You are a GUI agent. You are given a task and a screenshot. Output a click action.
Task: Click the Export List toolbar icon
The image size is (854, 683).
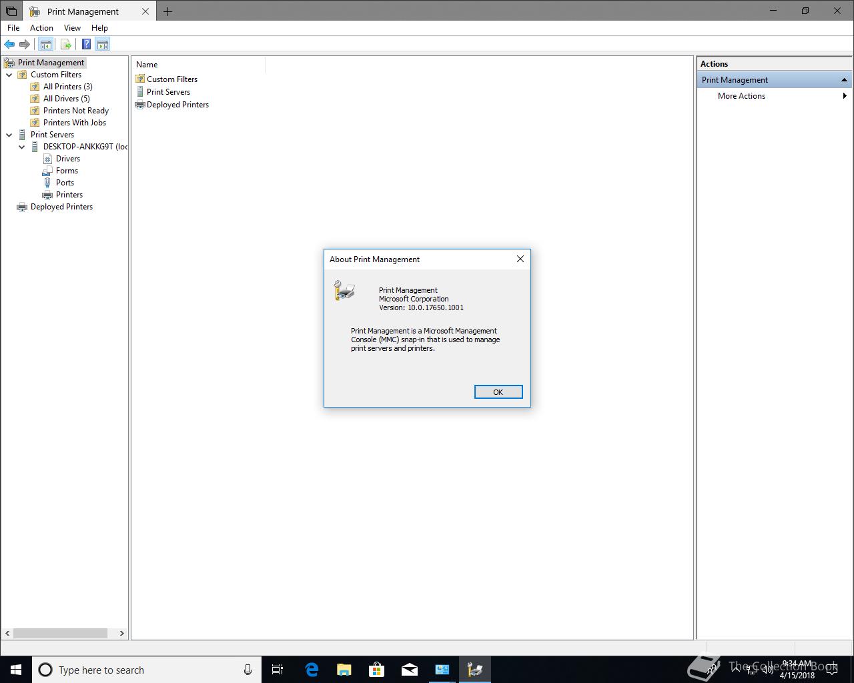[x=65, y=45]
